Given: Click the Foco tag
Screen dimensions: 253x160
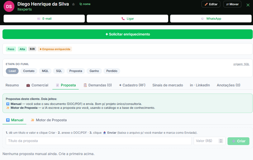Looking at the screenshot, I should tap(11, 49).
